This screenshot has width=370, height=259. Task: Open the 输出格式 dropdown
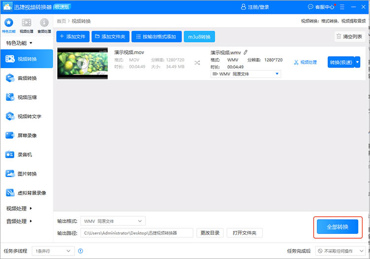click(x=113, y=221)
